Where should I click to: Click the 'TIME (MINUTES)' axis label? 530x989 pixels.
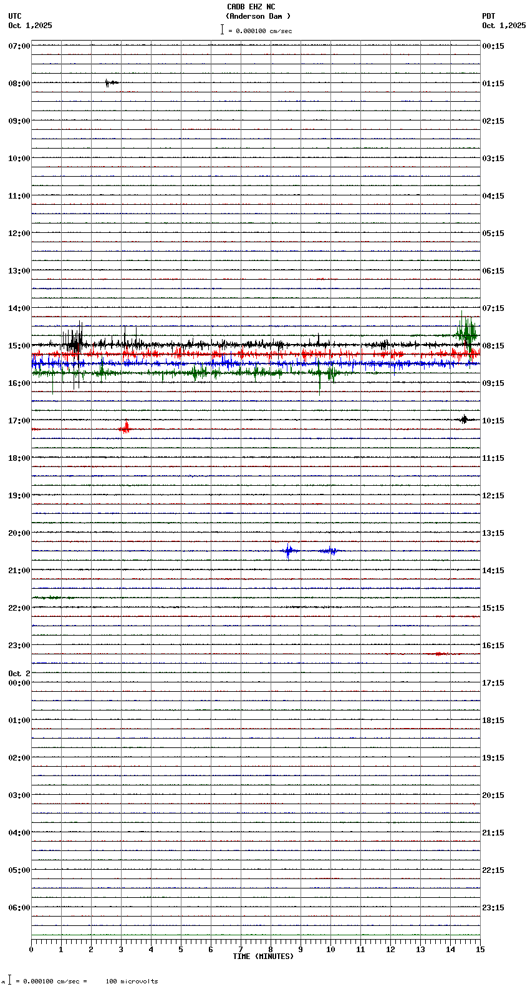pyautogui.click(x=263, y=957)
